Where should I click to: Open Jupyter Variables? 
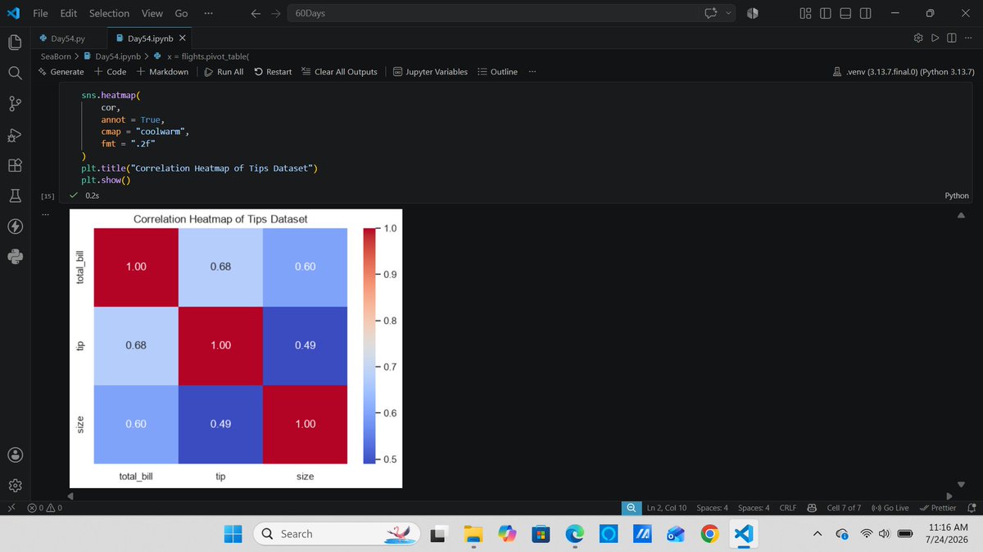(430, 71)
